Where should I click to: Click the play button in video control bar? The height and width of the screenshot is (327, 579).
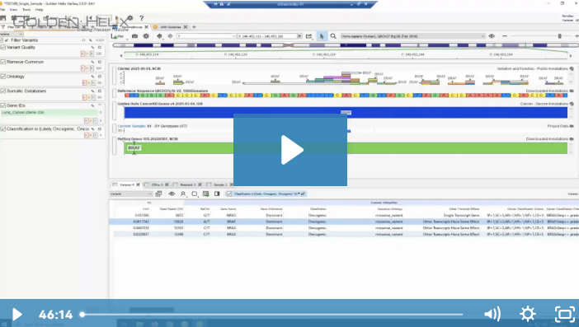coord(16,315)
